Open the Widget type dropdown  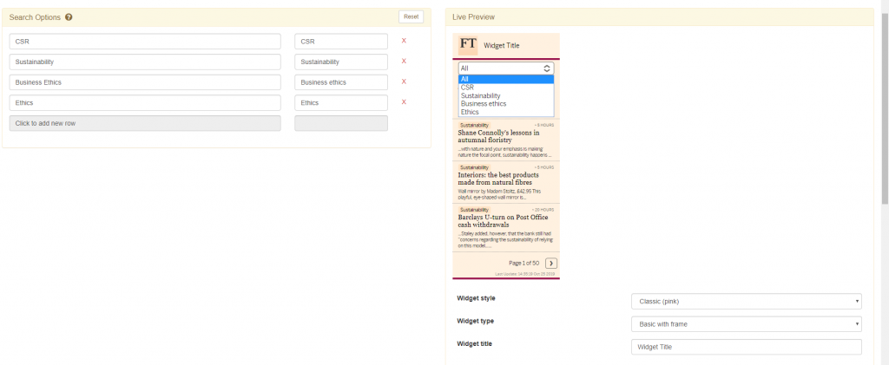pos(747,323)
